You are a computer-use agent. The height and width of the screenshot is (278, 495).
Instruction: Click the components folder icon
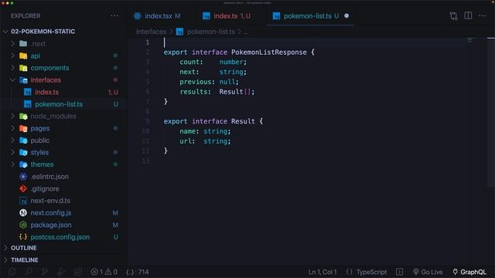coord(23,68)
